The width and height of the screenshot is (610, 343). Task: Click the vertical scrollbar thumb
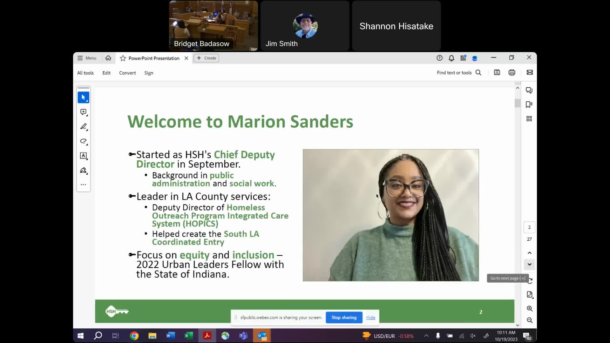pos(518,103)
